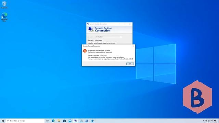Click the network icon in the system tray

[x=209, y=121]
